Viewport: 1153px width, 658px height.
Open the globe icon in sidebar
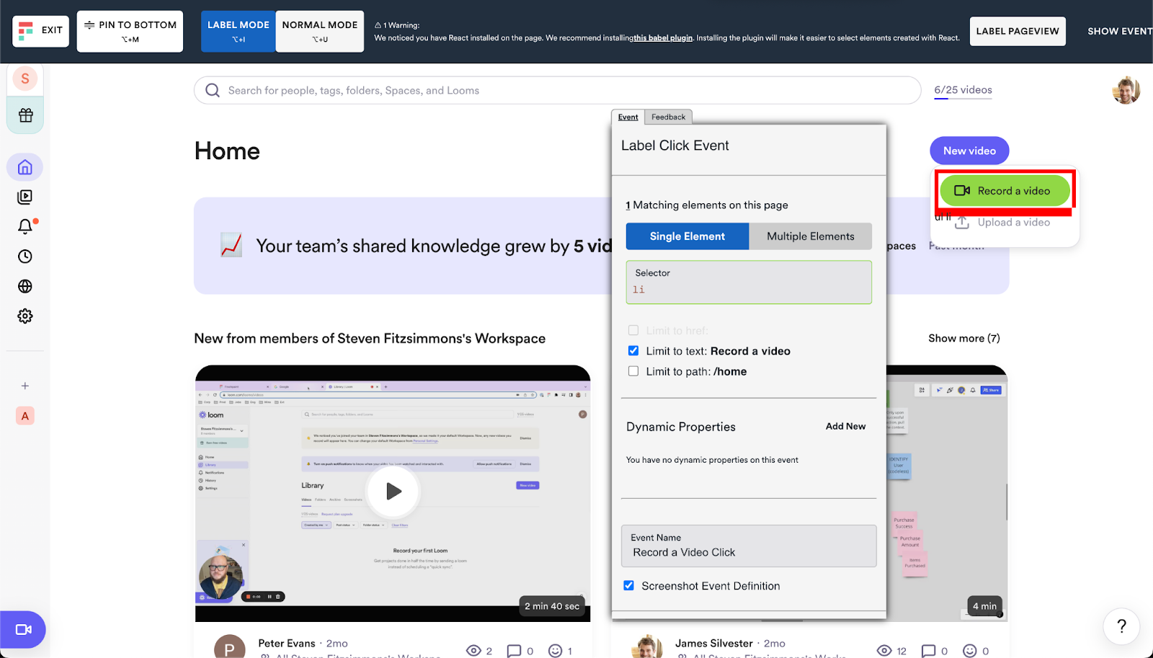tap(25, 286)
